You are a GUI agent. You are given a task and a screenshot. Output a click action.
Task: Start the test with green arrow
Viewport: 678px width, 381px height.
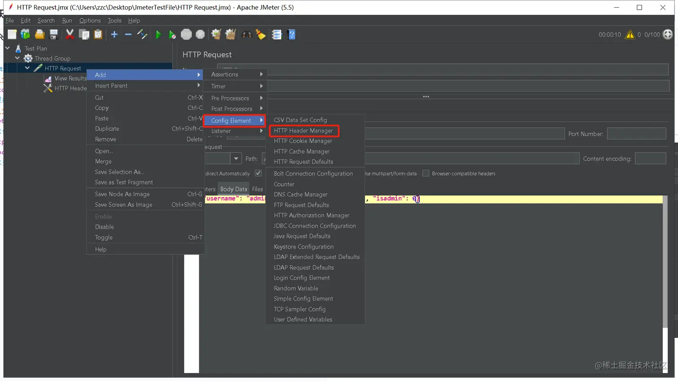(x=158, y=34)
